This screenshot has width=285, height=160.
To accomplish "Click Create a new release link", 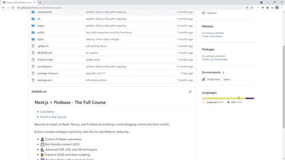I will (212, 36).
